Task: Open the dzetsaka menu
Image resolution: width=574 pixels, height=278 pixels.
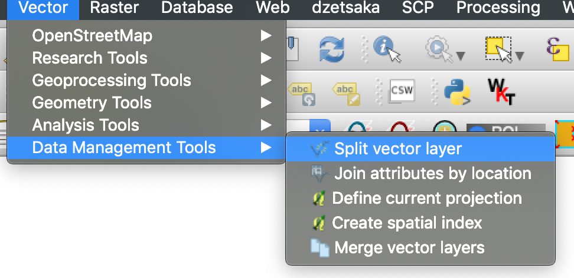Action: pos(346,8)
